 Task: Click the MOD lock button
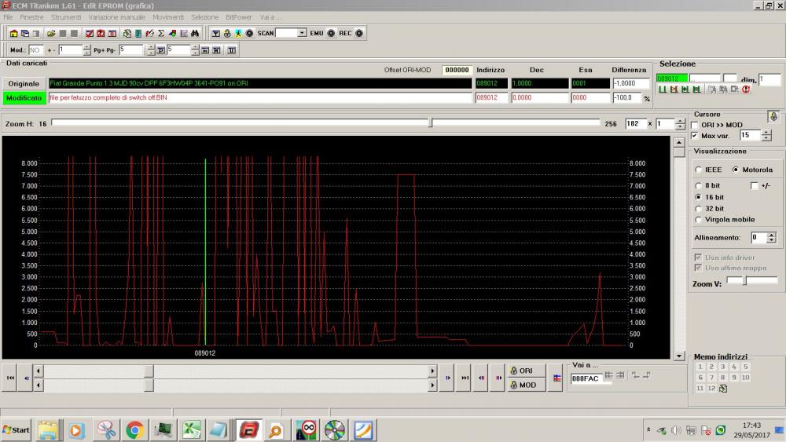[526, 385]
